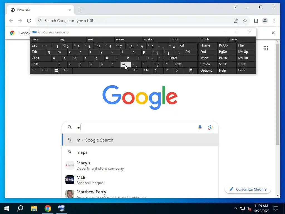The width and height of the screenshot is (285, 214).
Task: Select word prediction 'may'
Action: pos(44,40)
